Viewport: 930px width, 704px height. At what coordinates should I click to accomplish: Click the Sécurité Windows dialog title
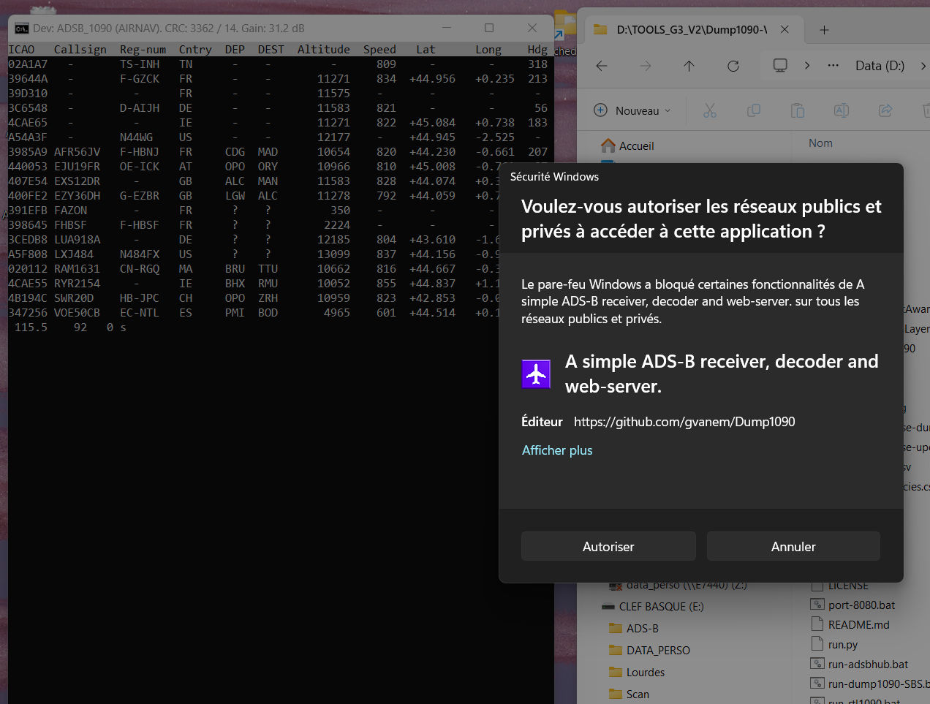(554, 177)
